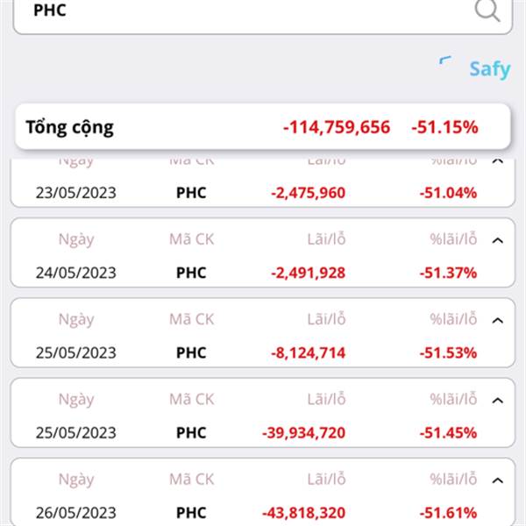Click the search magnifier icon
The height and width of the screenshot is (526, 526).
pyautogui.click(x=487, y=10)
